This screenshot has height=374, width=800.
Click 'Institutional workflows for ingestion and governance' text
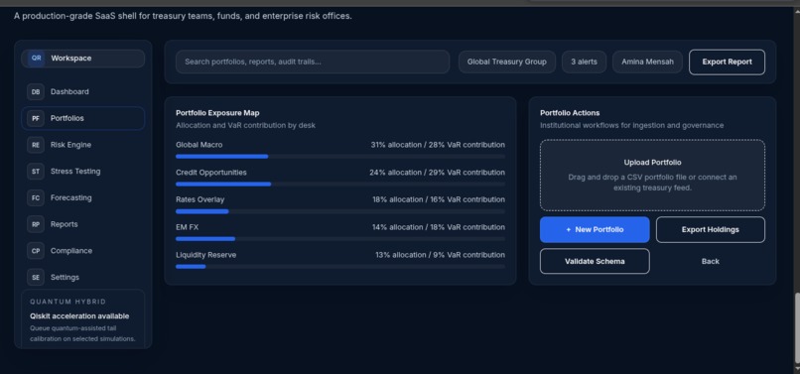tap(631, 126)
